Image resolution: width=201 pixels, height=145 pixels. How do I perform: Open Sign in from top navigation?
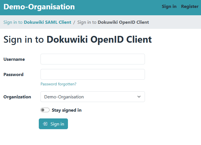(169, 7)
